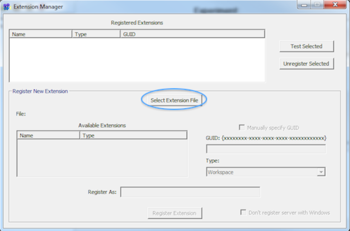The height and width of the screenshot is (231, 350).
Task: Click the GUID column header
Action: coord(192,34)
